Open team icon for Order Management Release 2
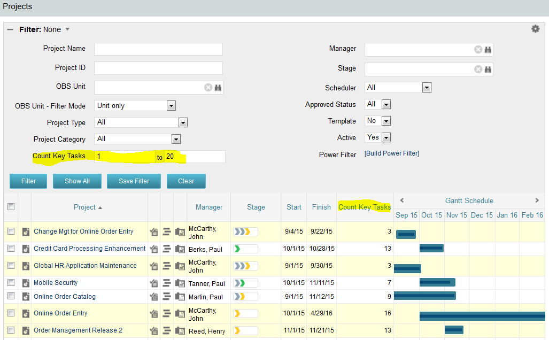 tap(180, 330)
